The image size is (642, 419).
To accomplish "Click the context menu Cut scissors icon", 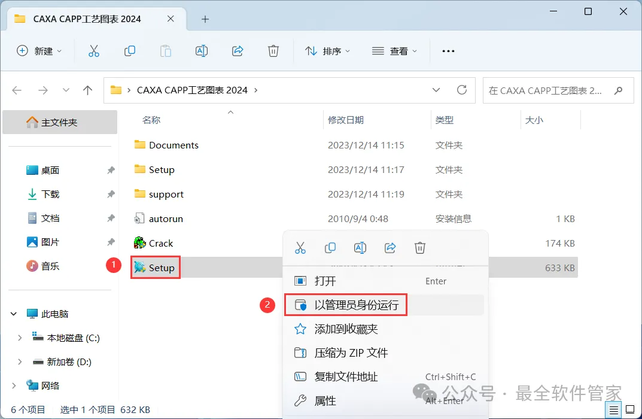I will [300, 248].
